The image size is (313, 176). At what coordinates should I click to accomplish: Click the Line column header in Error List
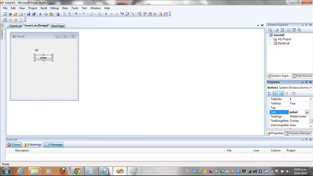tap(256, 151)
